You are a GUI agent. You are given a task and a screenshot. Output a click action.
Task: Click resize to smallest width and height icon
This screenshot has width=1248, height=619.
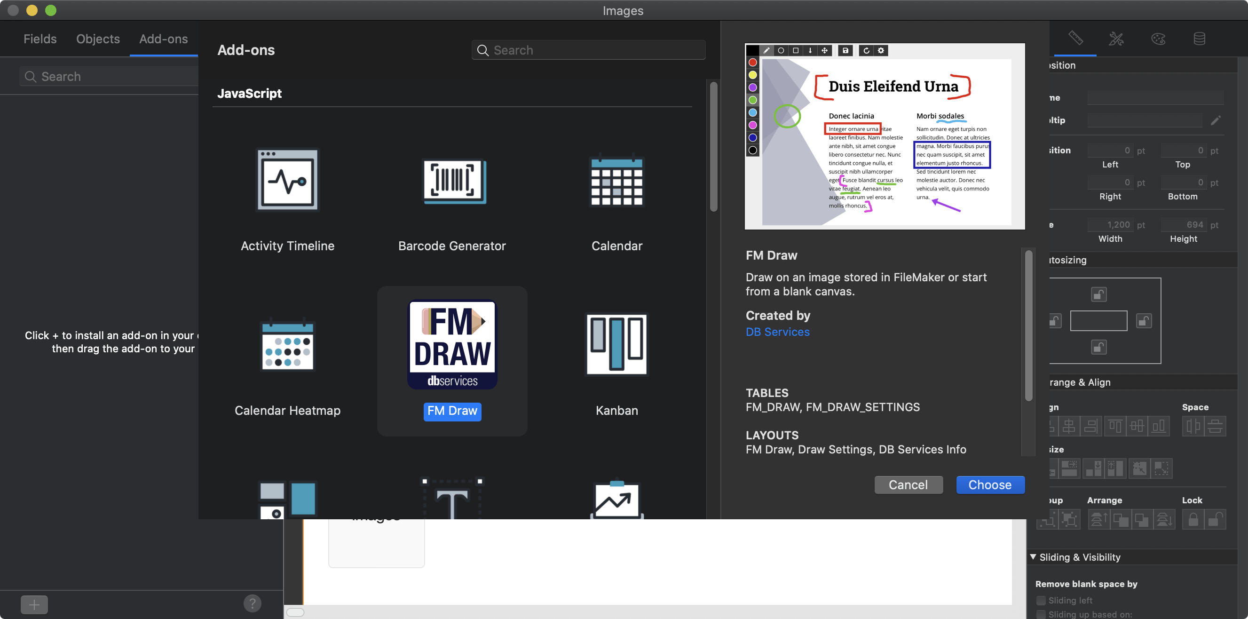point(1139,469)
